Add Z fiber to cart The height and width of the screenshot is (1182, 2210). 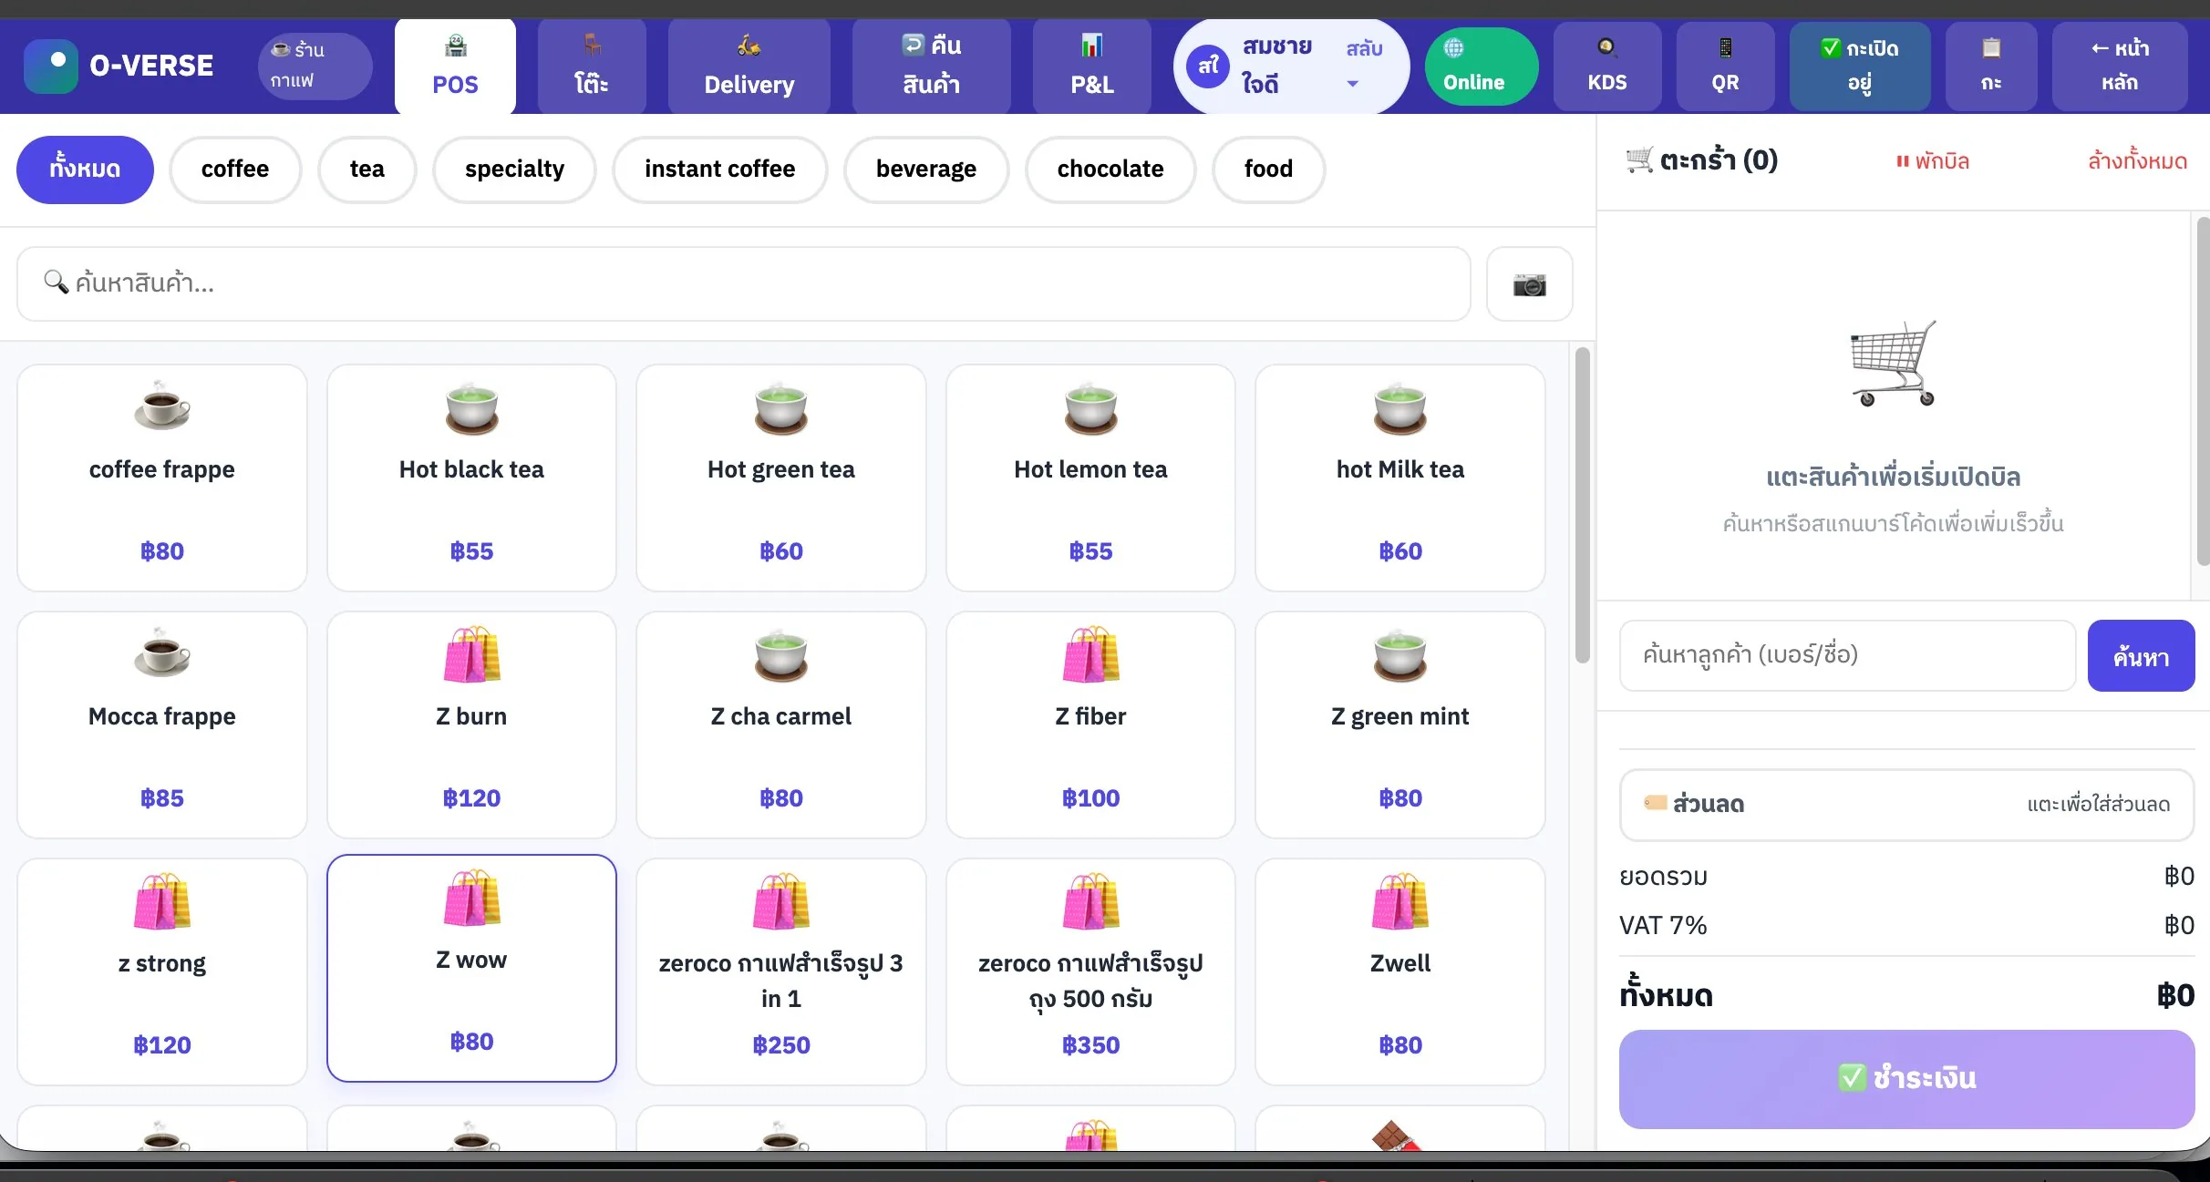[1090, 725]
